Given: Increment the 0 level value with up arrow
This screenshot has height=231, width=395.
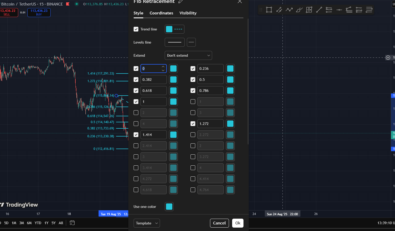Looking at the screenshot, I should click(x=163, y=67).
